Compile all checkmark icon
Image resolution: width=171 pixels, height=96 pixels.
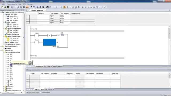[x=34, y=7]
